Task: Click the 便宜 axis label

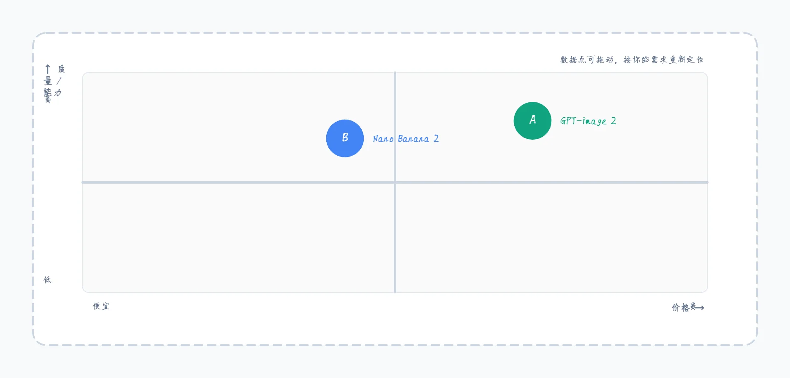Action: pyautogui.click(x=101, y=306)
